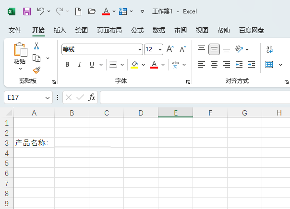Open 字体 group dialog launcher
This screenshot has height=209, width=290.
tap(188, 82)
